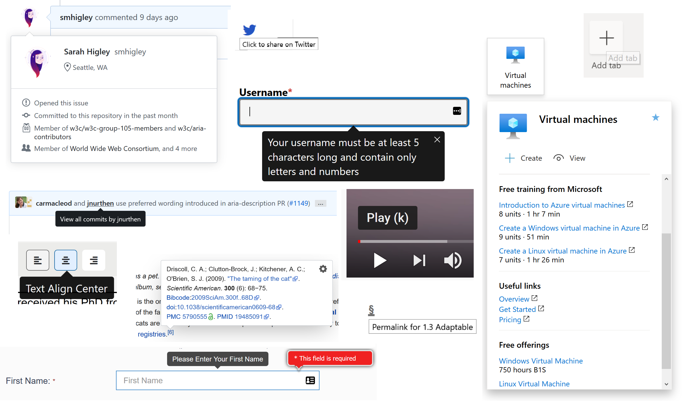The image size is (689, 401).
Task: Open the ellipsis menu on the commit row
Action: pyautogui.click(x=321, y=203)
